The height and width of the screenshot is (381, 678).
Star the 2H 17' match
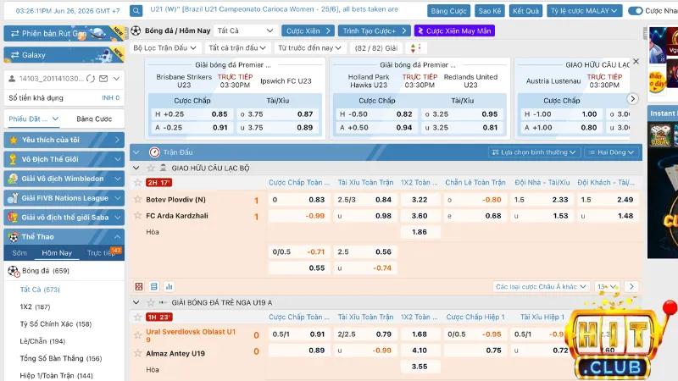137,183
